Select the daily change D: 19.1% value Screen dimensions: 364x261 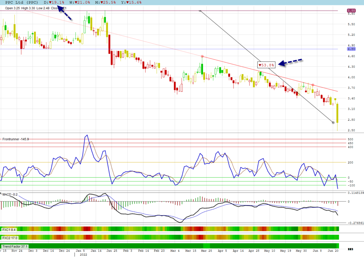54,2
